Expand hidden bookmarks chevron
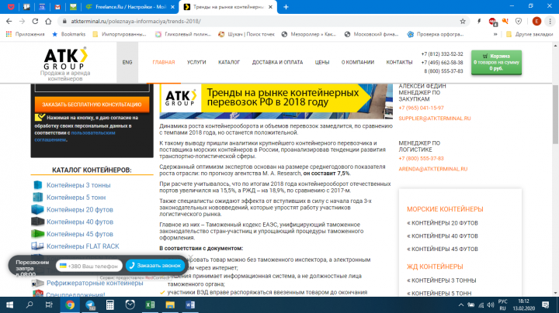Viewport: 559px width, 313px height. [x=495, y=34]
